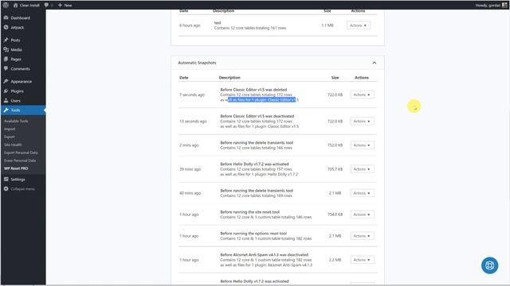Open the Dashboard icon in sidebar
510x286 pixels.
(x=6, y=17)
